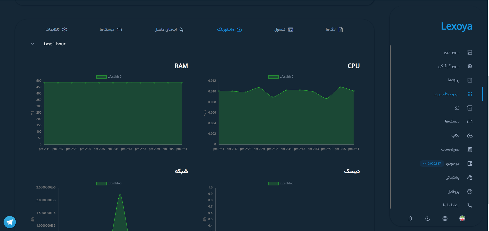Open the Last 1 hour time range dropdown
The width and height of the screenshot is (489, 231).
tap(48, 44)
